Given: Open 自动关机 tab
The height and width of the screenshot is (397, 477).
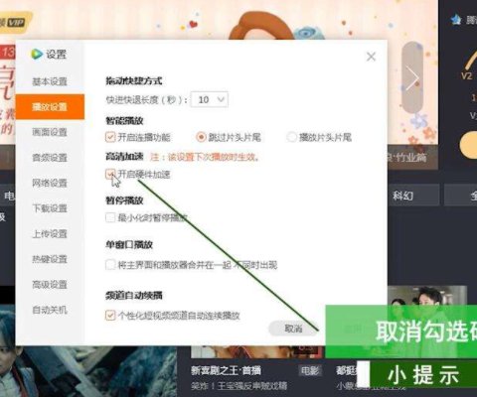Looking at the screenshot, I should pyautogui.click(x=50, y=310).
